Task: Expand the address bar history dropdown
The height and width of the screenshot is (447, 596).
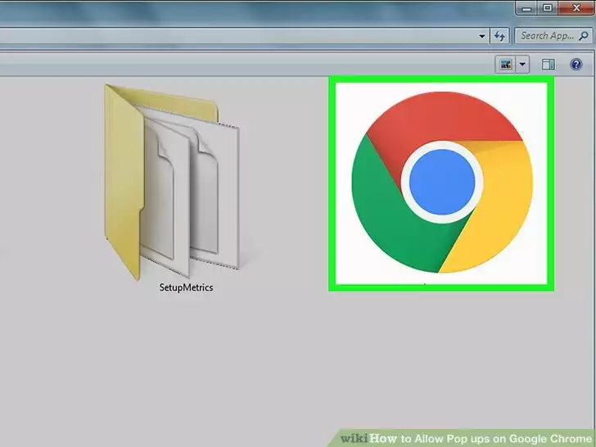Action: pyautogui.click(x=482, y=36)
